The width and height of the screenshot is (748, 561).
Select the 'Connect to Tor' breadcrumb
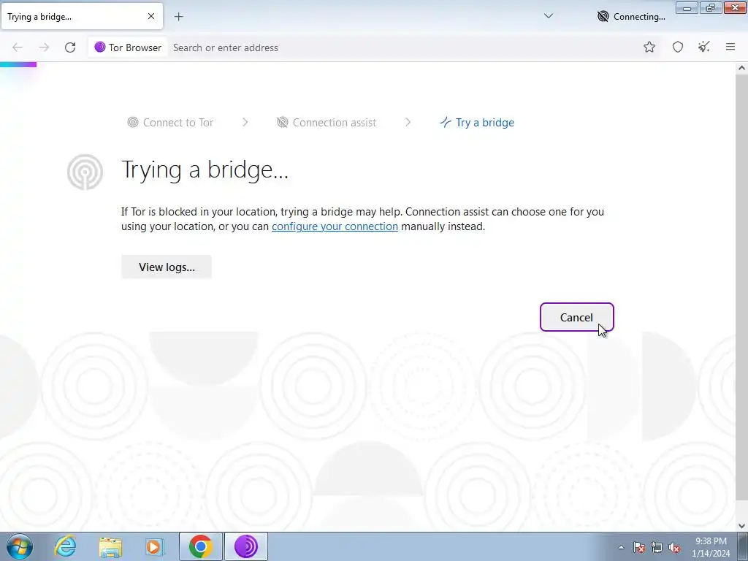tap(170, 123)
